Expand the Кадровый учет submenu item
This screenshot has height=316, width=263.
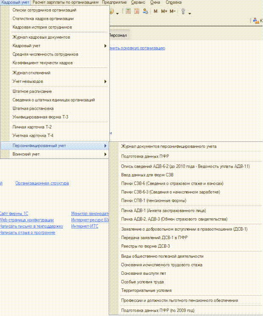55,46
